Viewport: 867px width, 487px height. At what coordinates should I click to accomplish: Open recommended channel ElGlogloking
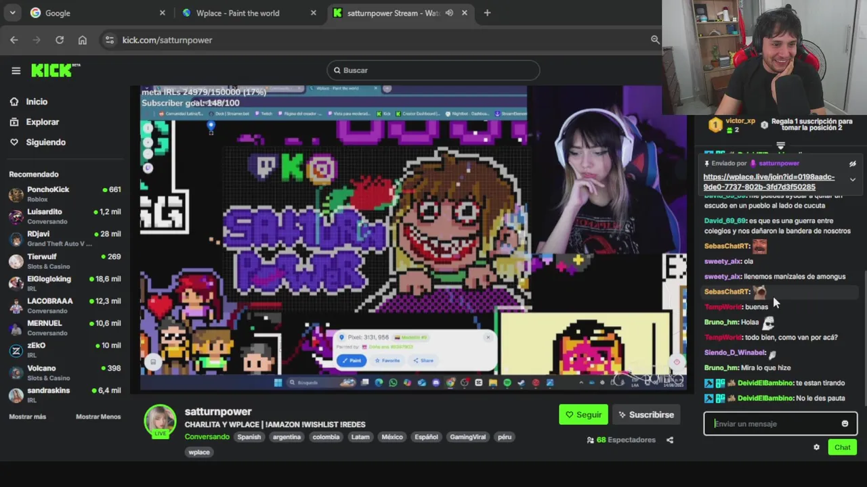(64, 283)
